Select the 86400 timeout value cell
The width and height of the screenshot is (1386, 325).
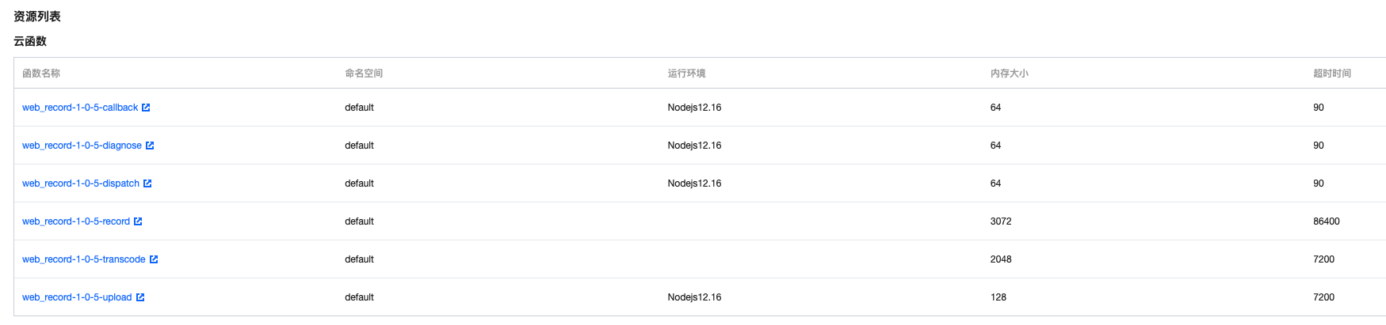(1327, 221)
